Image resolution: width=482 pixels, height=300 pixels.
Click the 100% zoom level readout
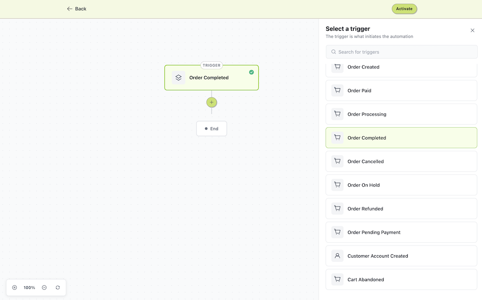(29, 287)
